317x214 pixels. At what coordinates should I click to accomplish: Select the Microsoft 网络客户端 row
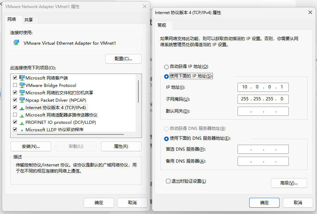[47, 78]
